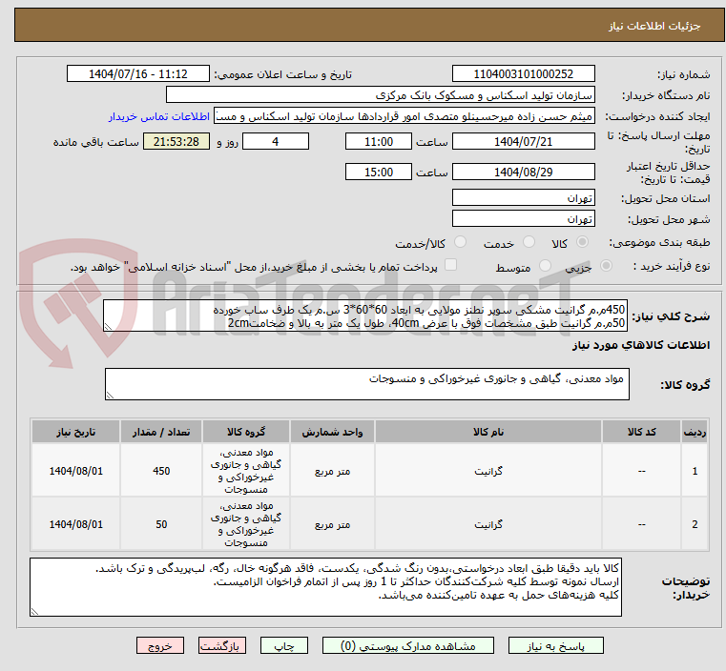Viewport: 726px width, 671px height.
Task: Choose the 'کالا/خدمت' radio option
Action: pyautogui.click(x=460, y=244)
